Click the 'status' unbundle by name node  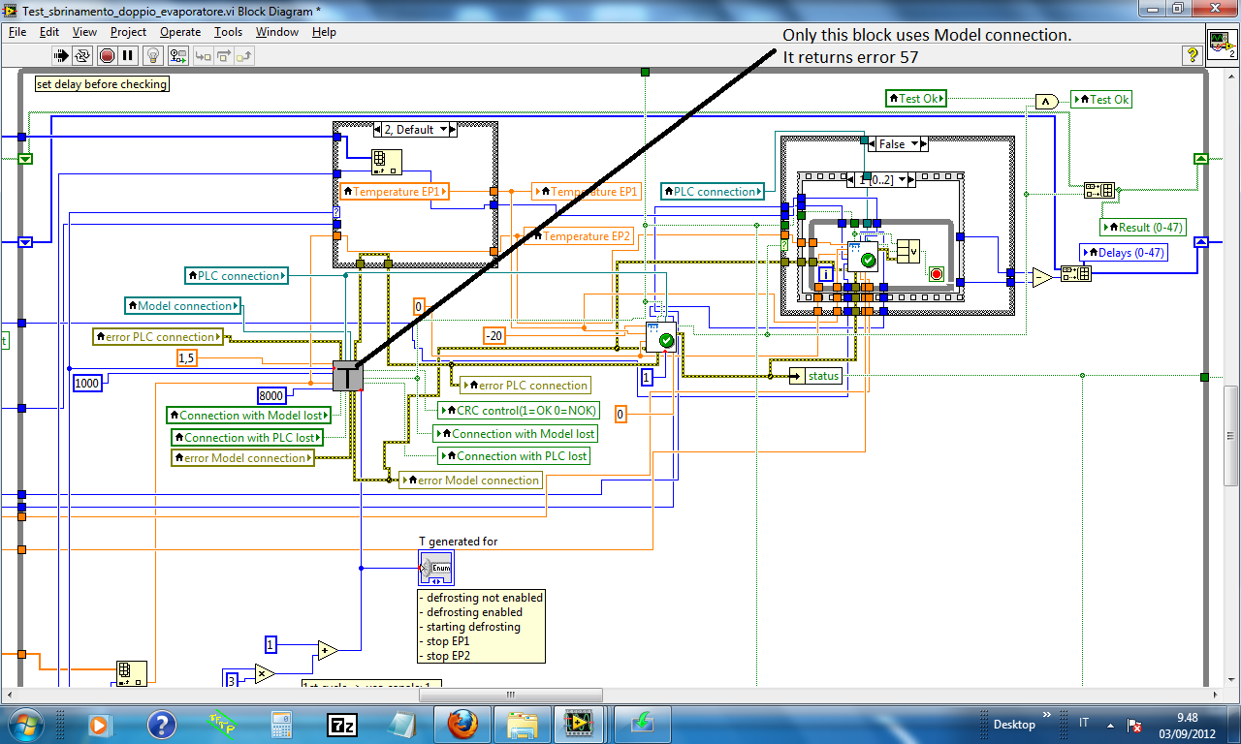(x=816, y=376)
